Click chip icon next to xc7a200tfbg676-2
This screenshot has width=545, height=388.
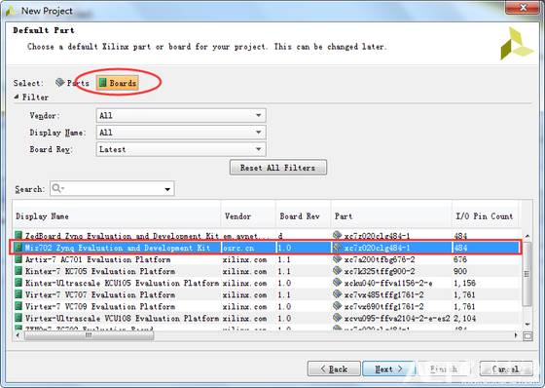coord(337,259)
